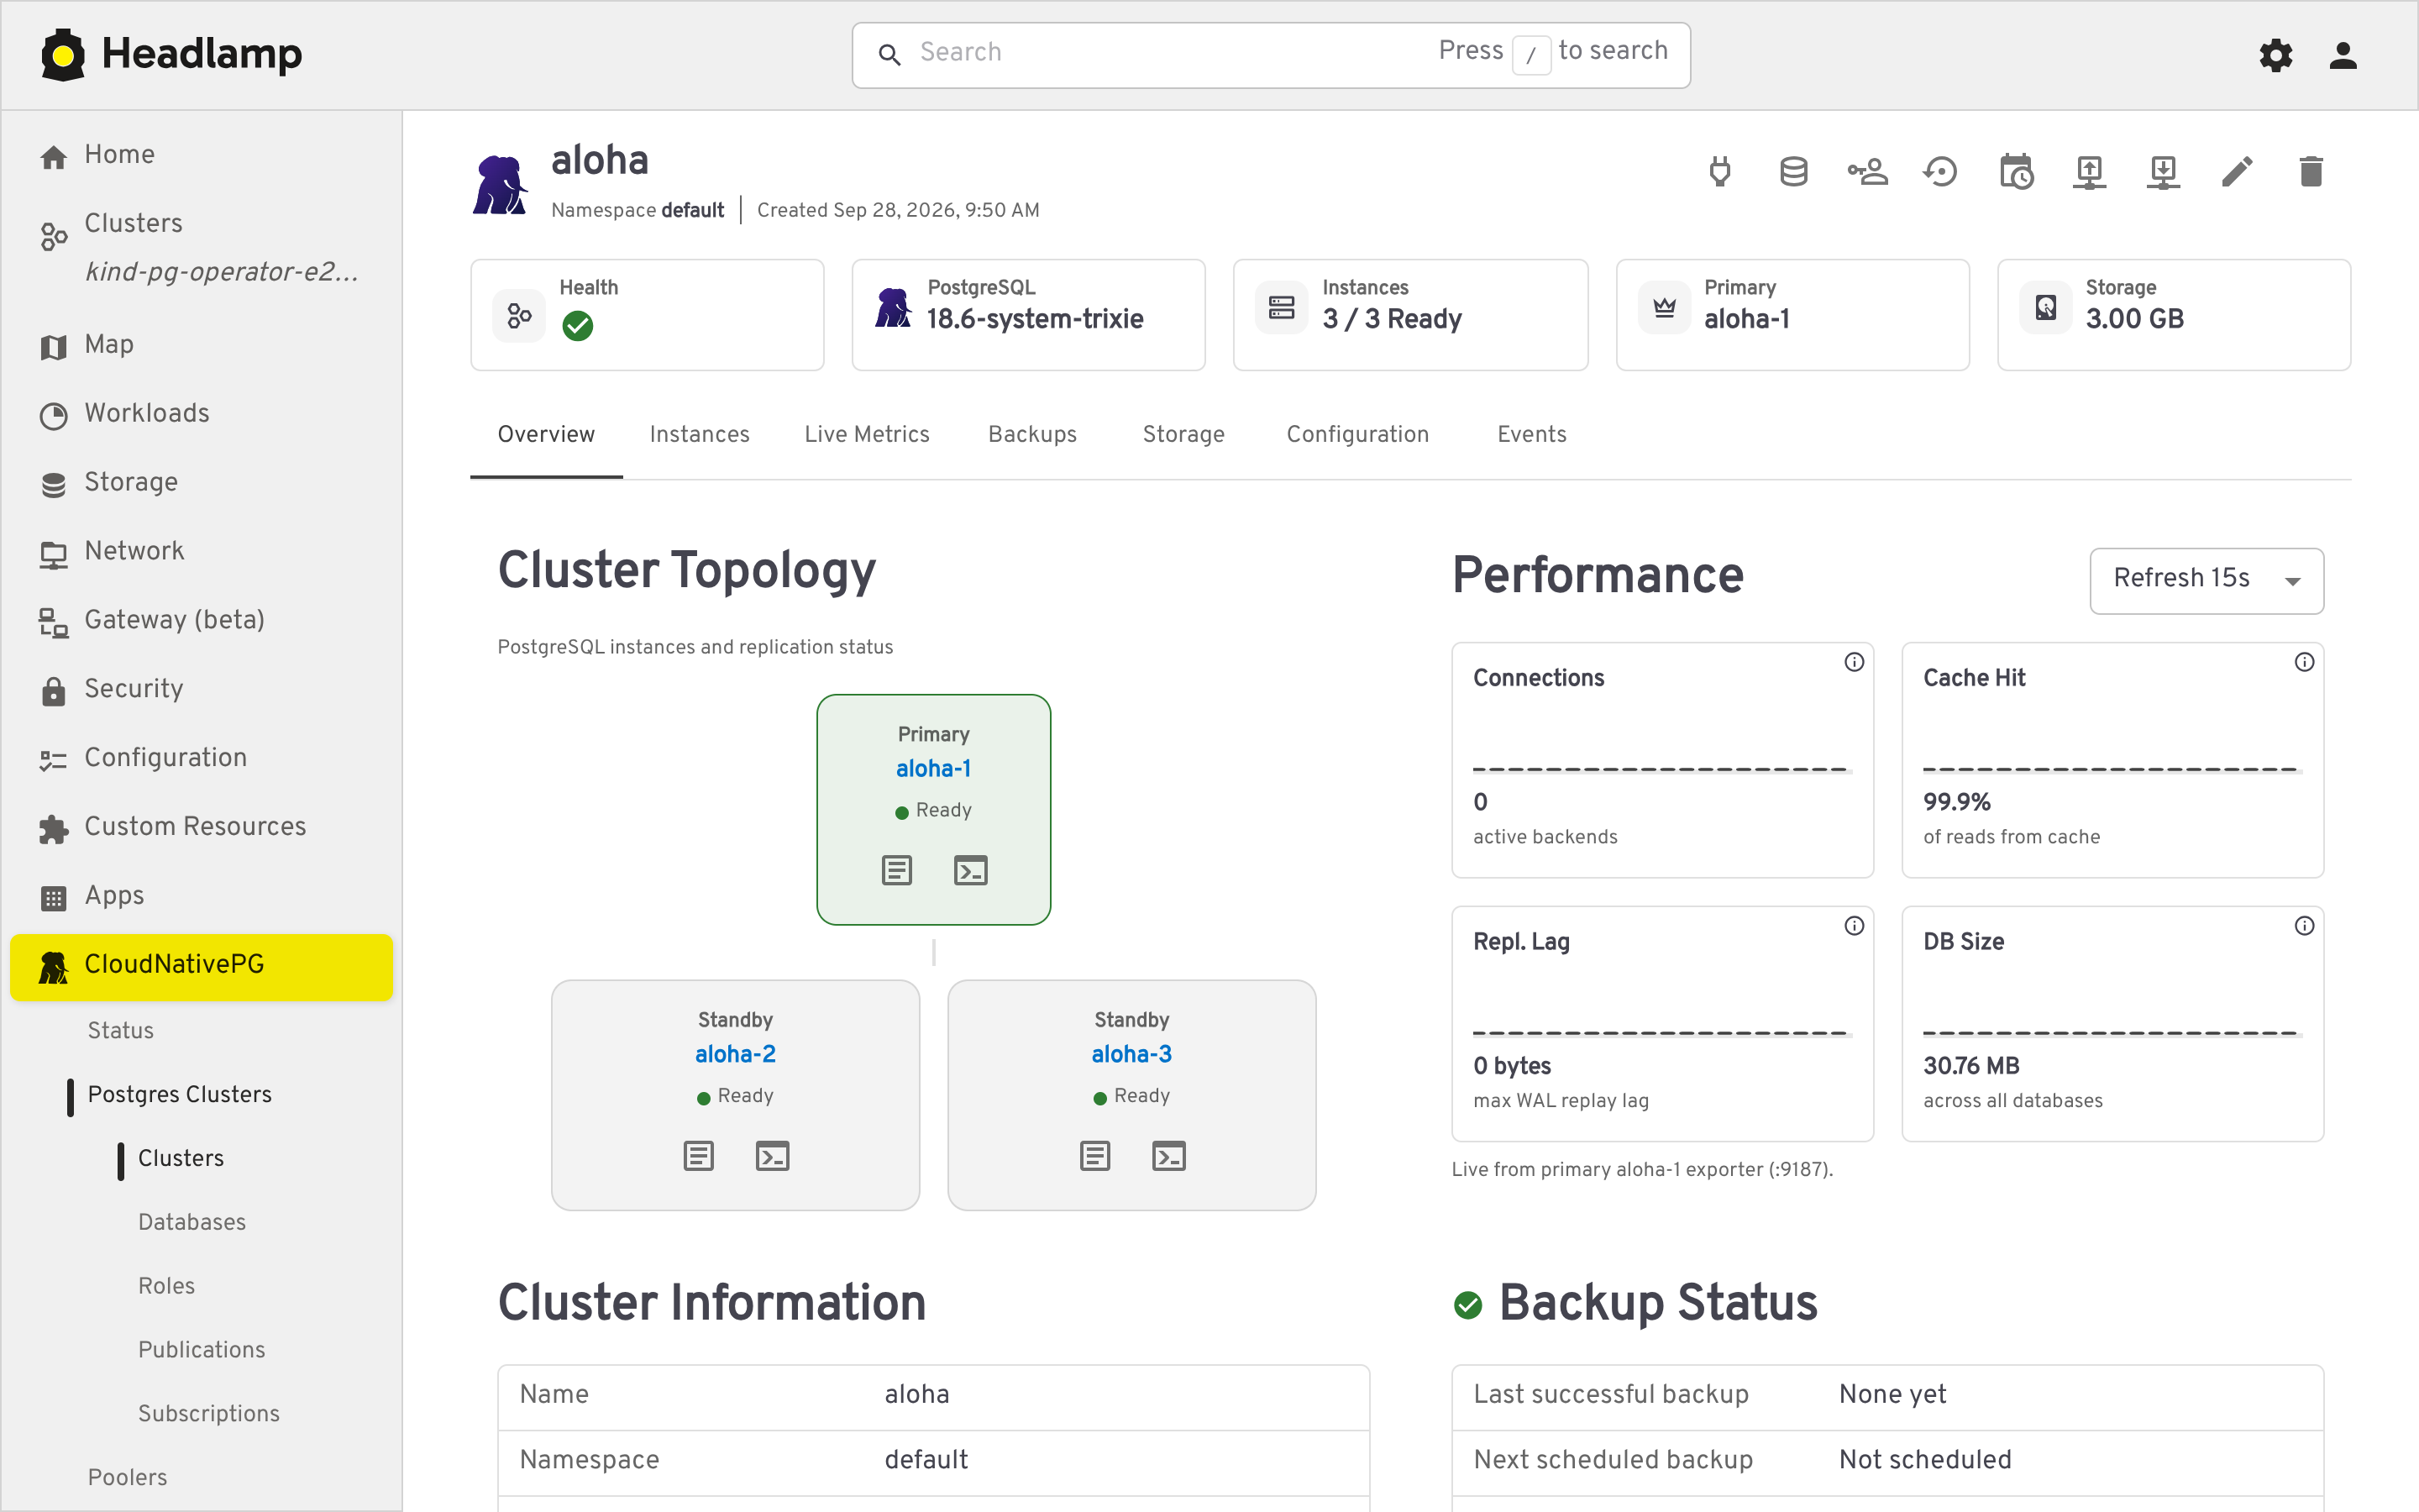Viewport: 2419px width, 1512px height.
Task: Expand Postgres Clusters in sidebar
Action: point(180,1094)
